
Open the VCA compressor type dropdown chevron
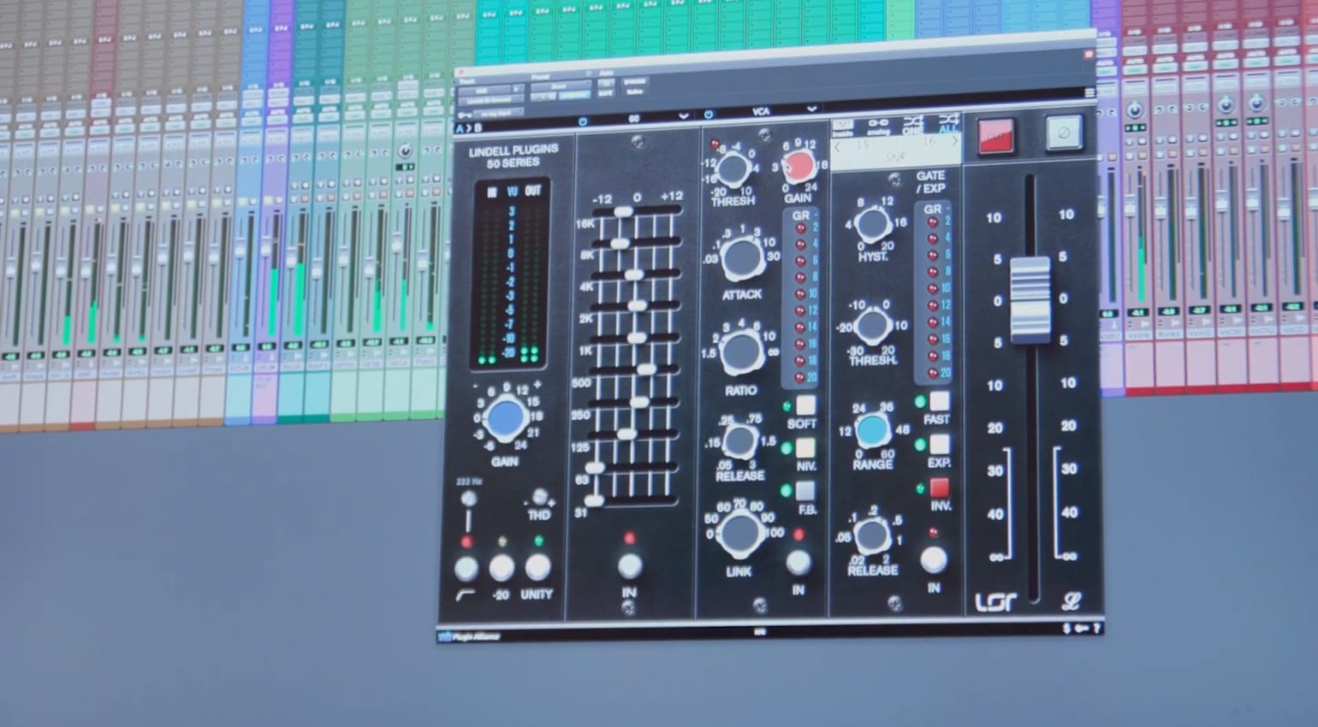pos(811,109)
